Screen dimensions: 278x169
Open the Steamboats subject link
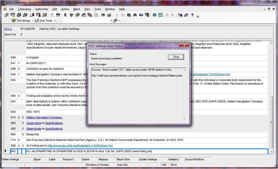pyautogui.click(x=34, y=129)
